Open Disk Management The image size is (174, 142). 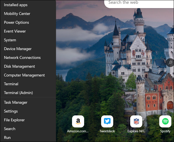tap(20, 66)
